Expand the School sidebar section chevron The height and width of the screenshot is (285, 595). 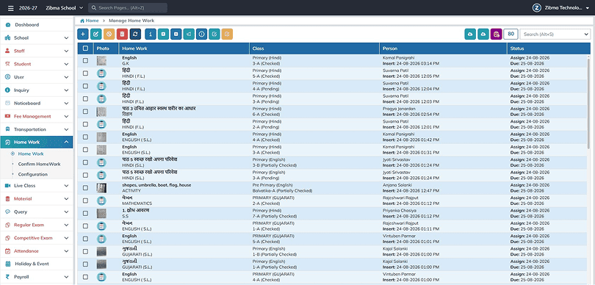click(66, 38)
